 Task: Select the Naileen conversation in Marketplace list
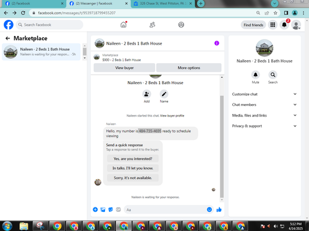(x=41, y=52)
